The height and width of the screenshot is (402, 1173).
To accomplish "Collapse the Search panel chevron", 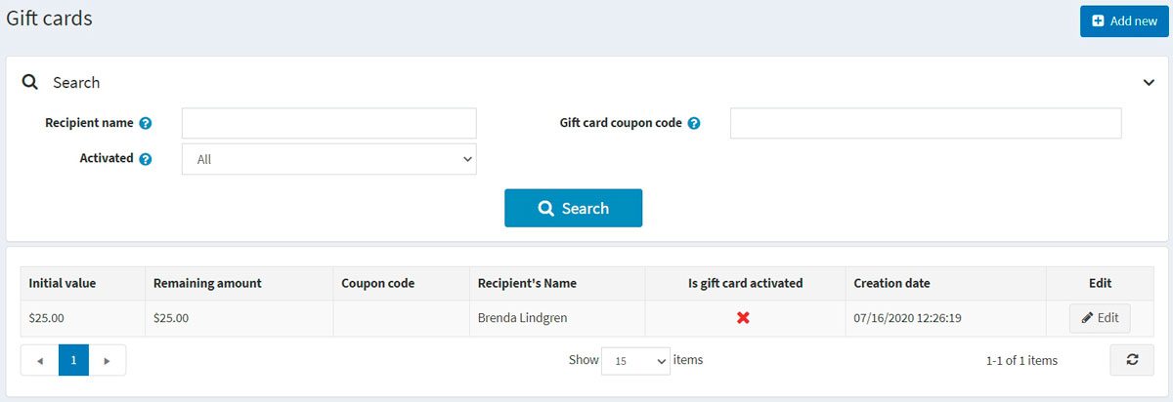I will (1149, 83).
